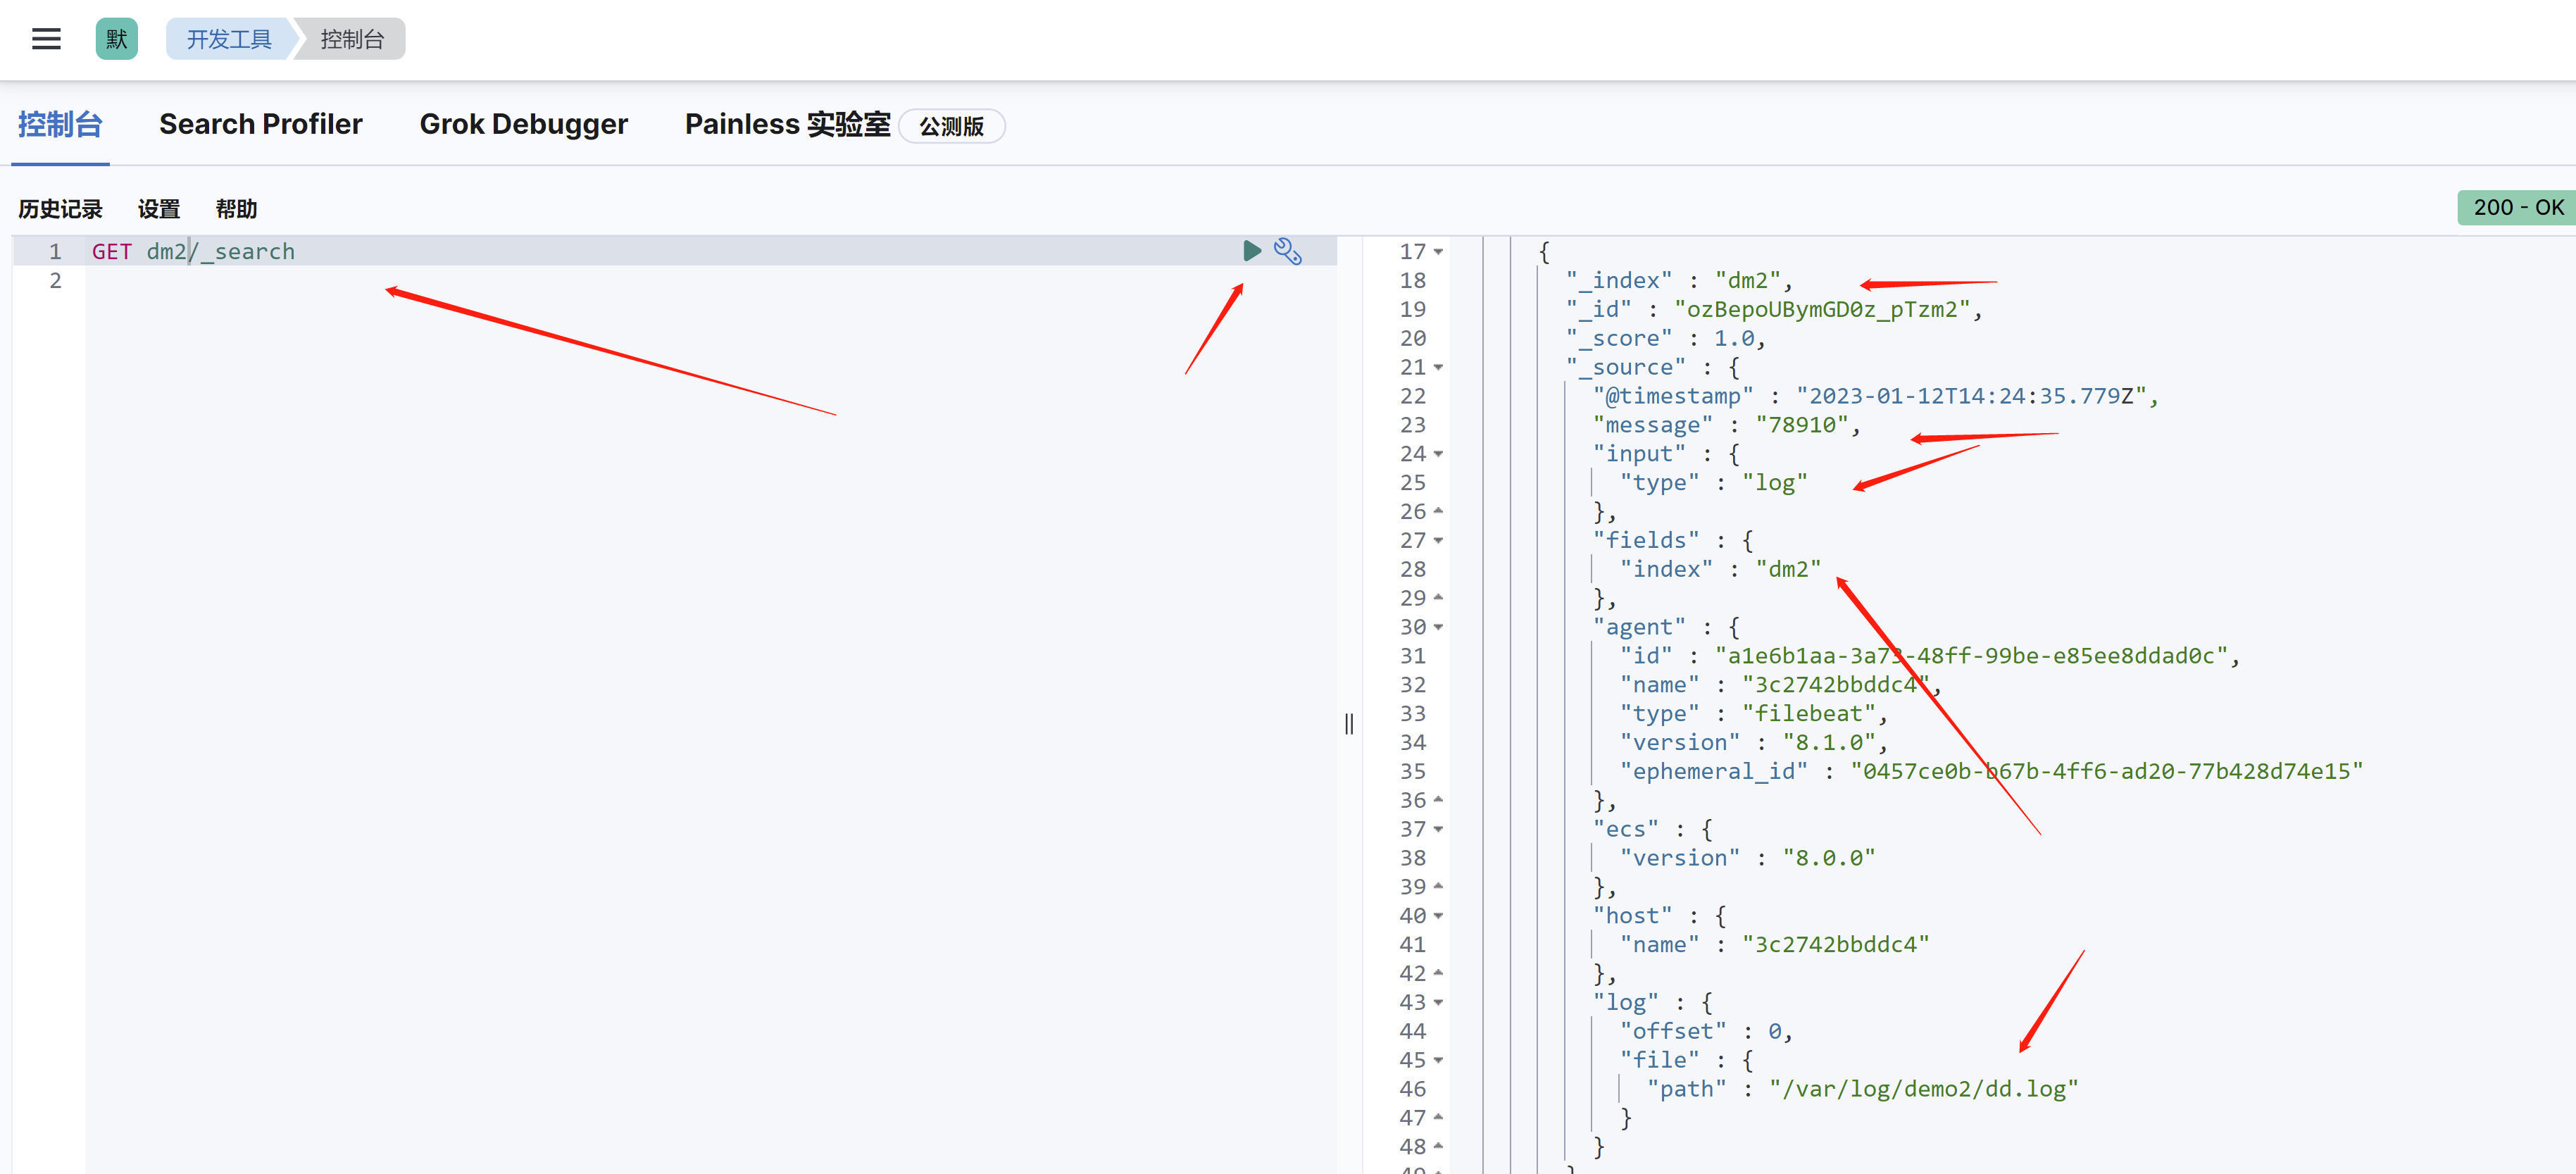Collapse the fold arrow at line 17
This screenshot has width=2576, height=1174.
(x=1439, y=252)
